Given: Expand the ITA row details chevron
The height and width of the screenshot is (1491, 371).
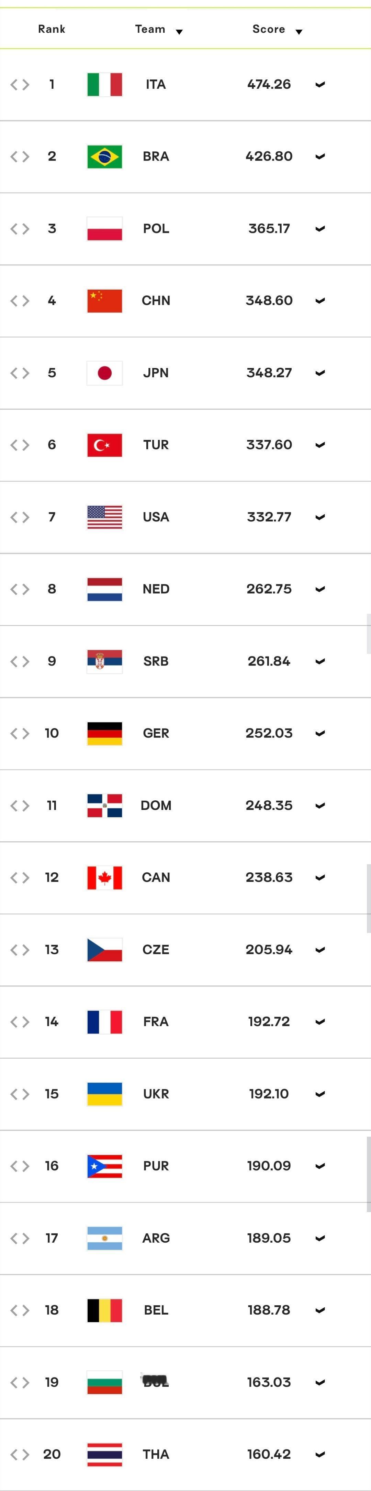Looking at the screenshot, I should tap(320, 85).
